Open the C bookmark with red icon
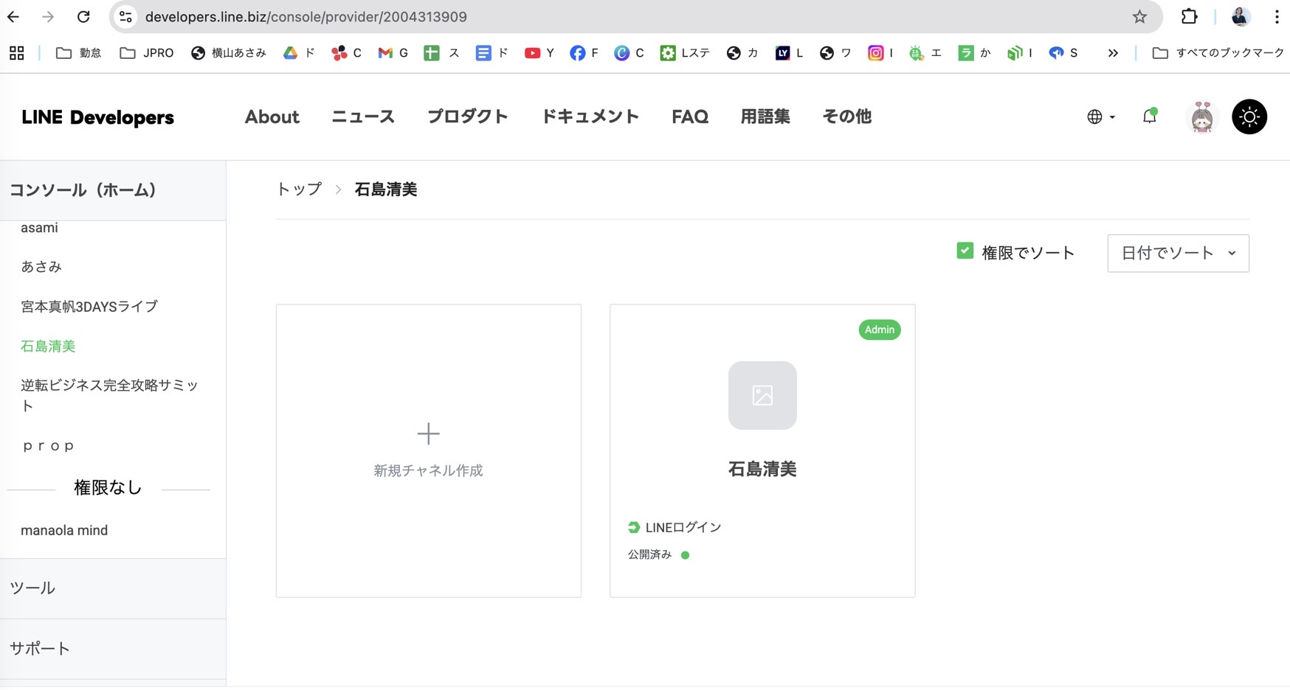Viewport: 1290px width, 690px height. 346,53
